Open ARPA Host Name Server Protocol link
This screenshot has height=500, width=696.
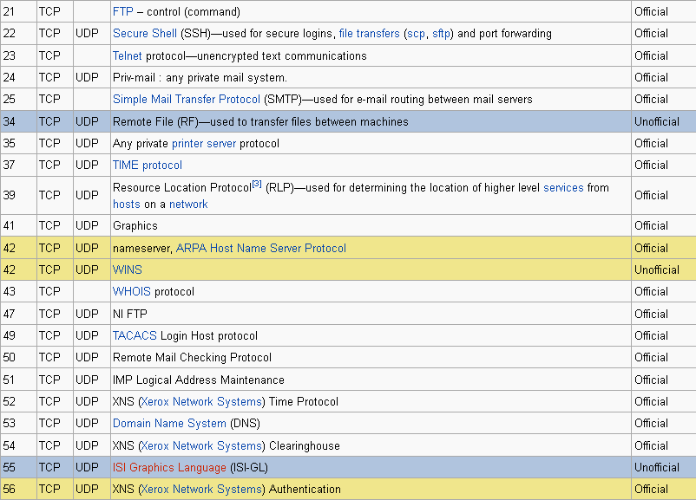coord(261,248)
